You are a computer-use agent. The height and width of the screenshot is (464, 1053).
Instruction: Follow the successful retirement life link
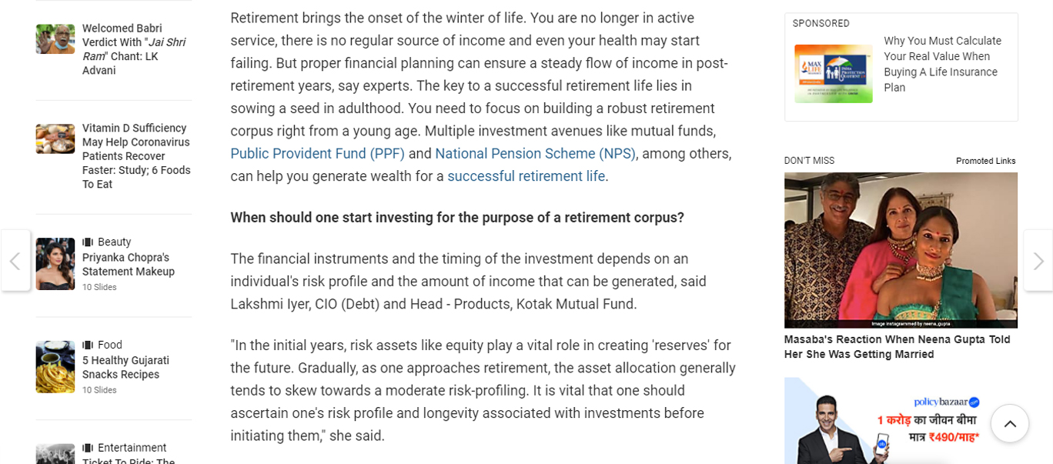[x=526, y=176]
